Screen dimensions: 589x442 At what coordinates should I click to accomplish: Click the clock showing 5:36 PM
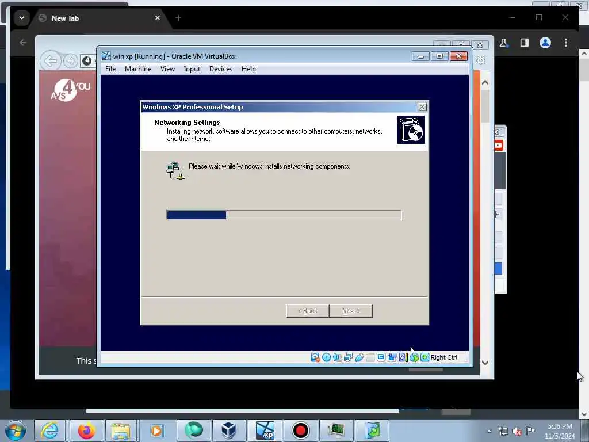560,426
